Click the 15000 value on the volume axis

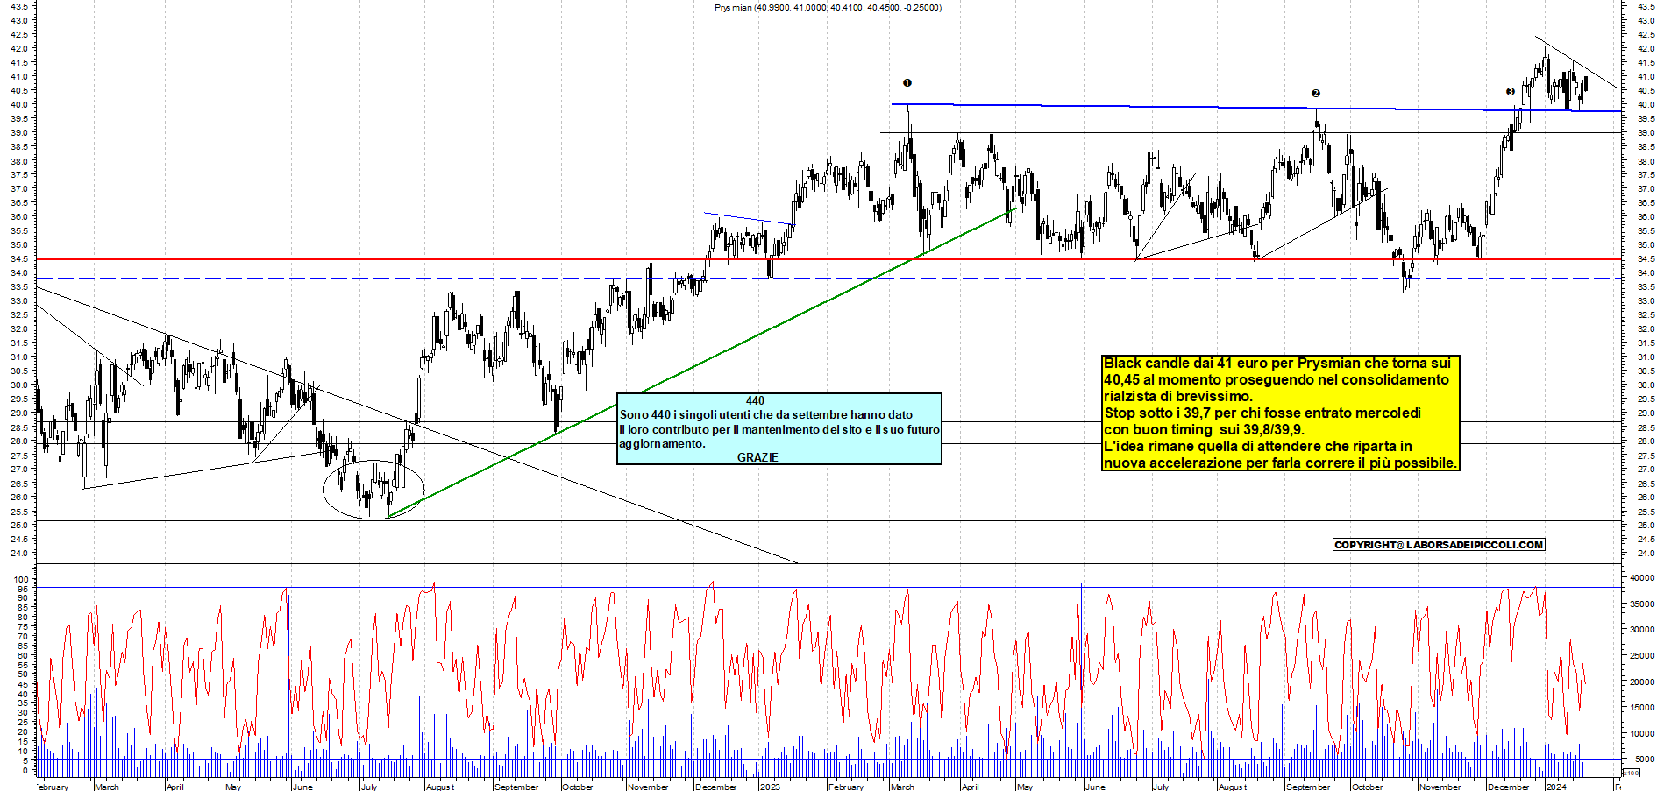coord(1642,708)
